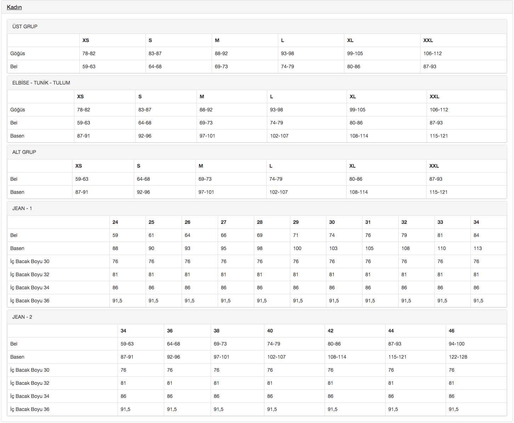Click the 94-100 Bel value in JEAN - 2
The width and height of the screenshot is (514, 423).
click(x=457, y=344)
